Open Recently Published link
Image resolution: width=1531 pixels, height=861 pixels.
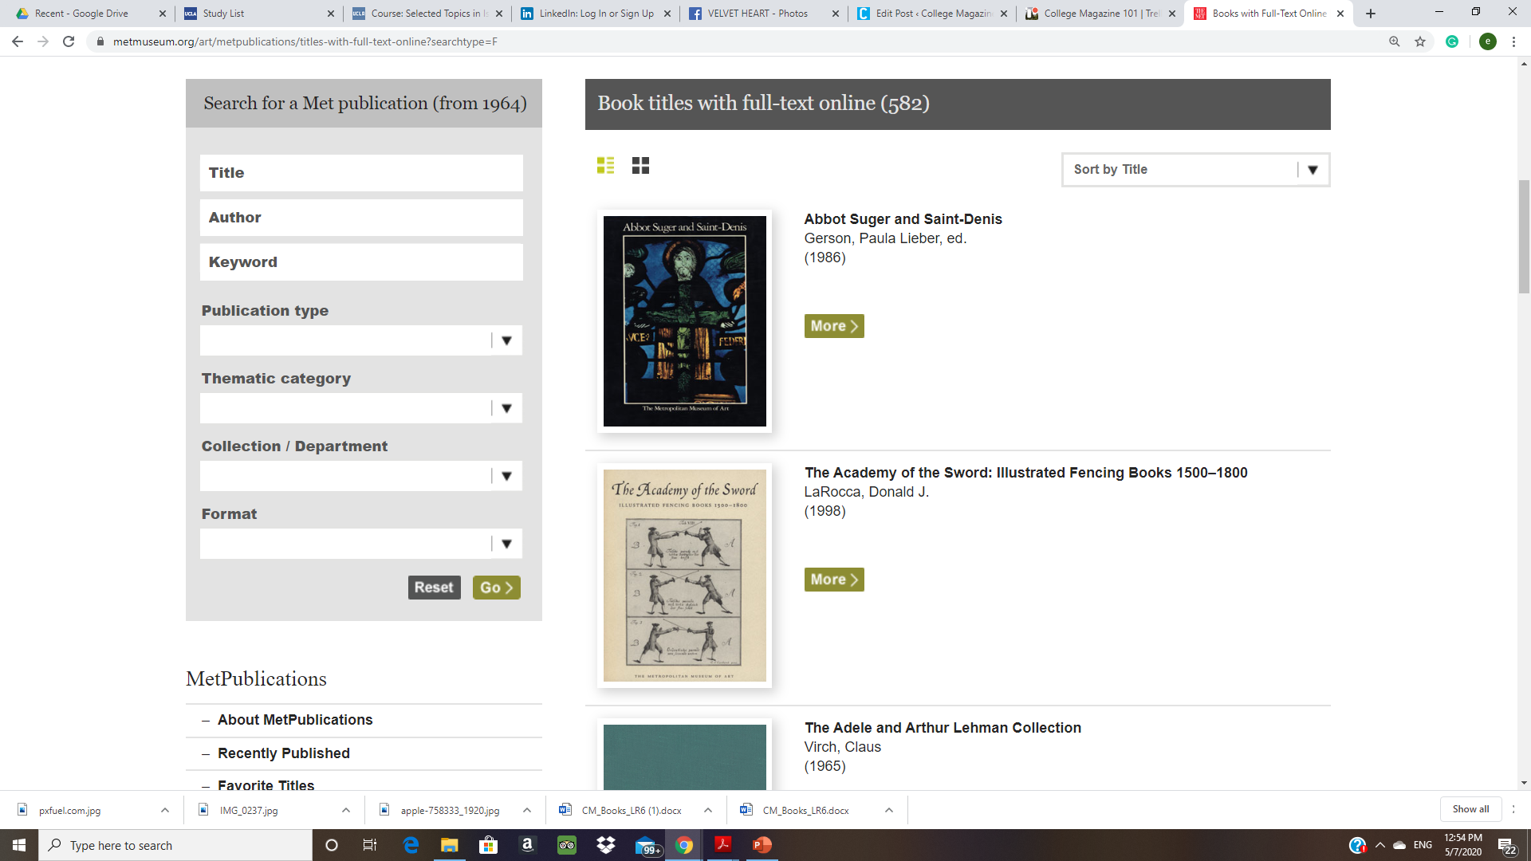(284, 753)
